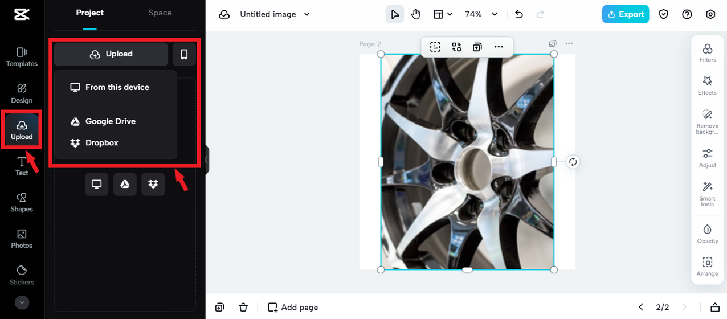The width and height of the screenshot is (727, 319).
Task: Choose Dropbox upload option
Action: pyautogui.click(x=116, y=143)
